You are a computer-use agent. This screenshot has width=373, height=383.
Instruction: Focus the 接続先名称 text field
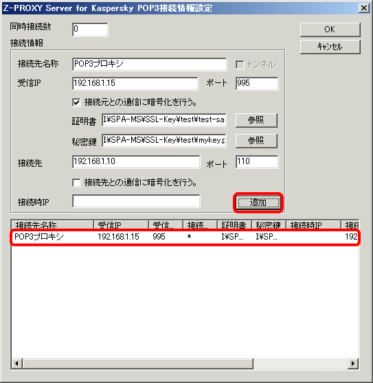tap(150, 65)
